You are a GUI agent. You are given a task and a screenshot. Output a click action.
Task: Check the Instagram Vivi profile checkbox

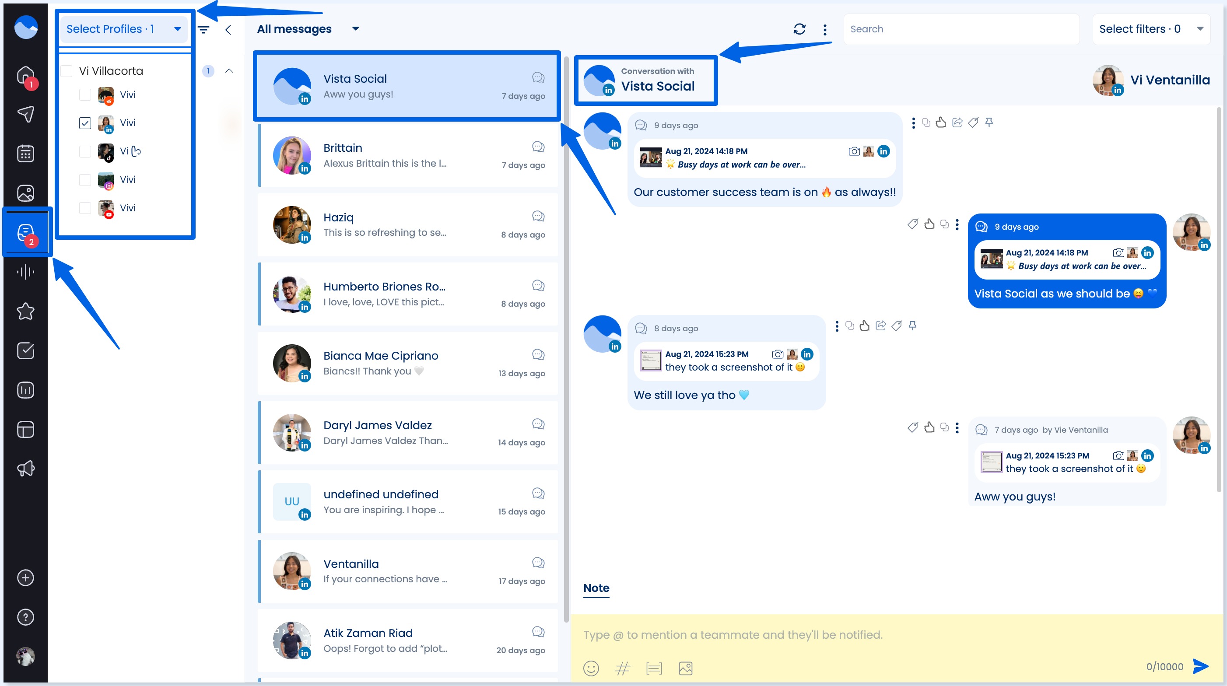(x=85, y=179)
